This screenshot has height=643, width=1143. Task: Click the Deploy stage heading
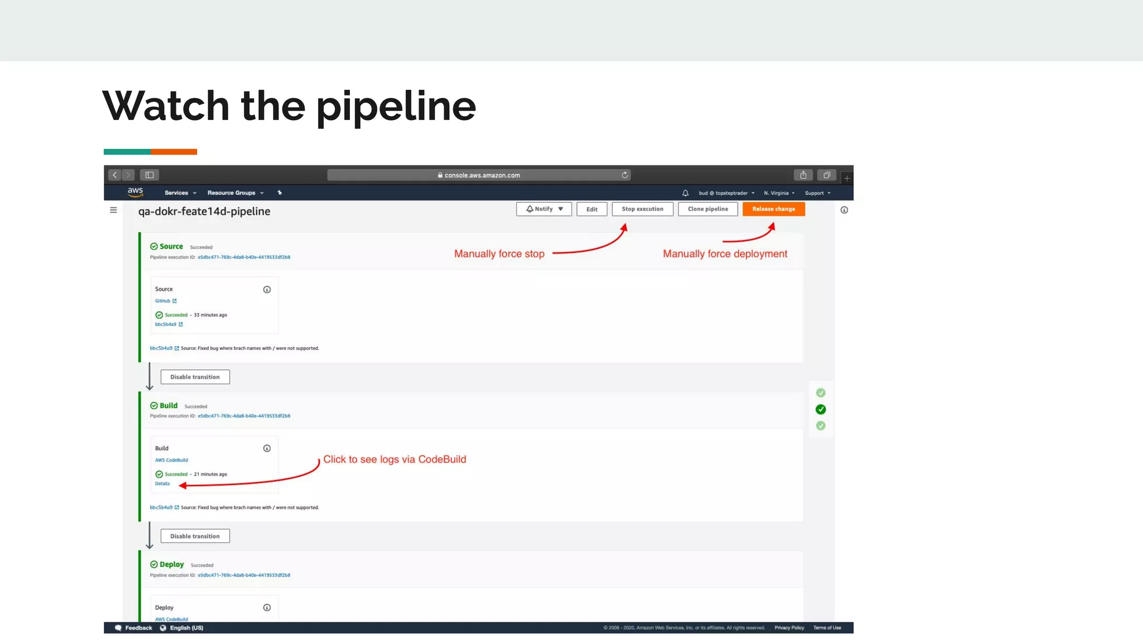[172, 564]
